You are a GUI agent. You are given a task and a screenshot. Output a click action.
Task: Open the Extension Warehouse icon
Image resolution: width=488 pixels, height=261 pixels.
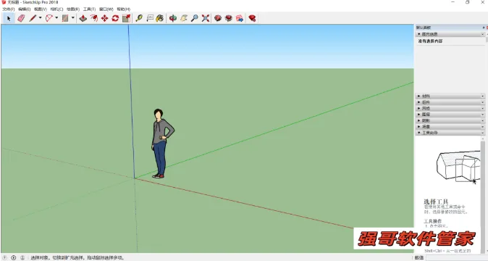coord(229,18)
